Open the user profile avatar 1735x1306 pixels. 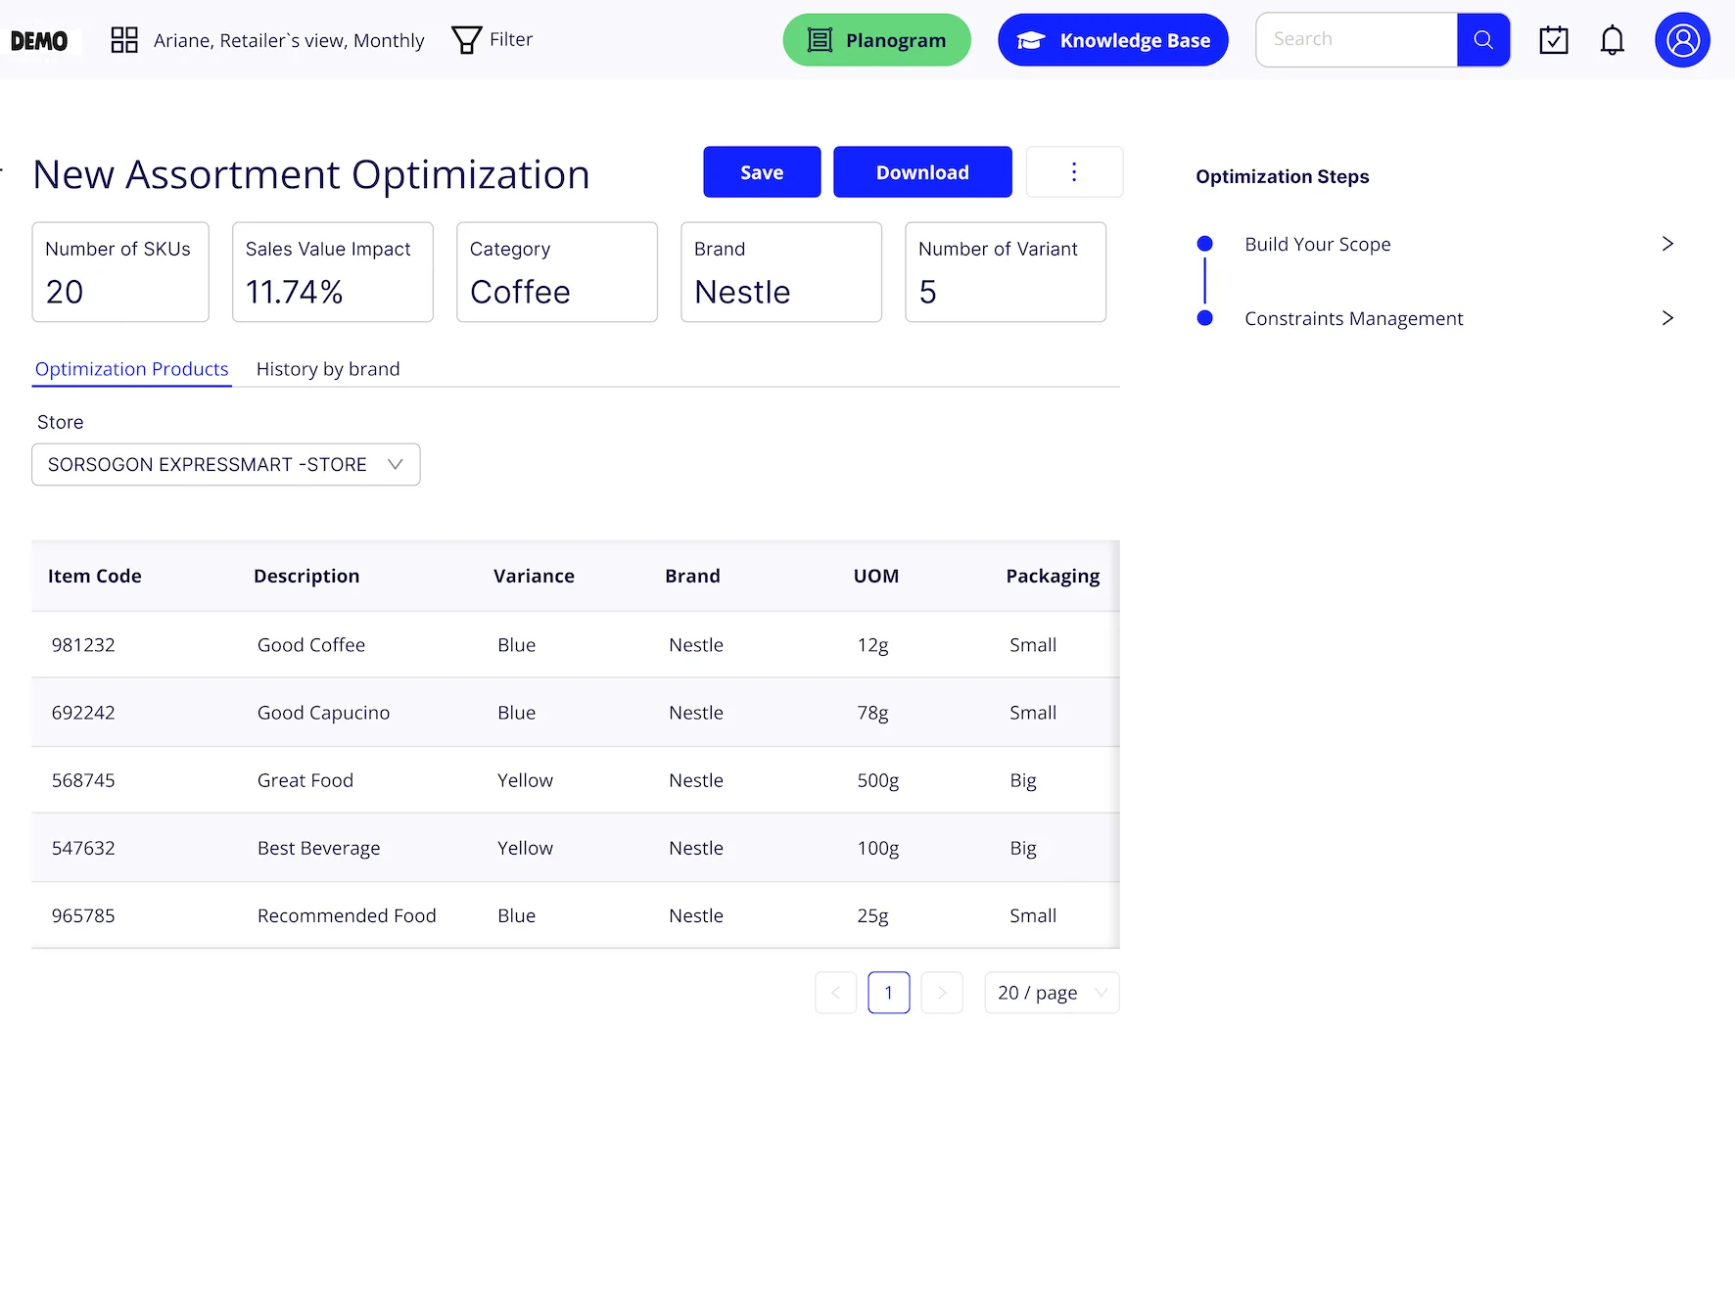click(x=1682, y=40)
